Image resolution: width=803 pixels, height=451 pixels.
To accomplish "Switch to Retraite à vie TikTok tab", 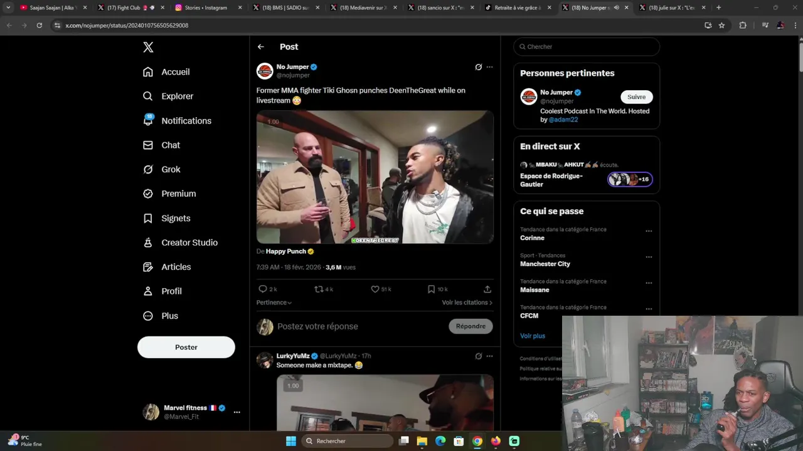I will [x=518, y=8].
